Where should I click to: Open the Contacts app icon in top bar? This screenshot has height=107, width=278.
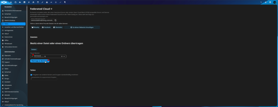click(33, 2)
